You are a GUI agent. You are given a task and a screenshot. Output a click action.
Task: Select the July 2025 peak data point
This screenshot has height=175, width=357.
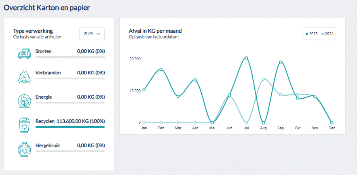click(246, 58)
